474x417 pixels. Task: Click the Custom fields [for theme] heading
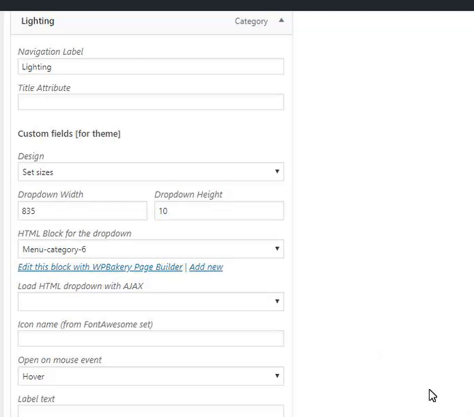point(69,133)
